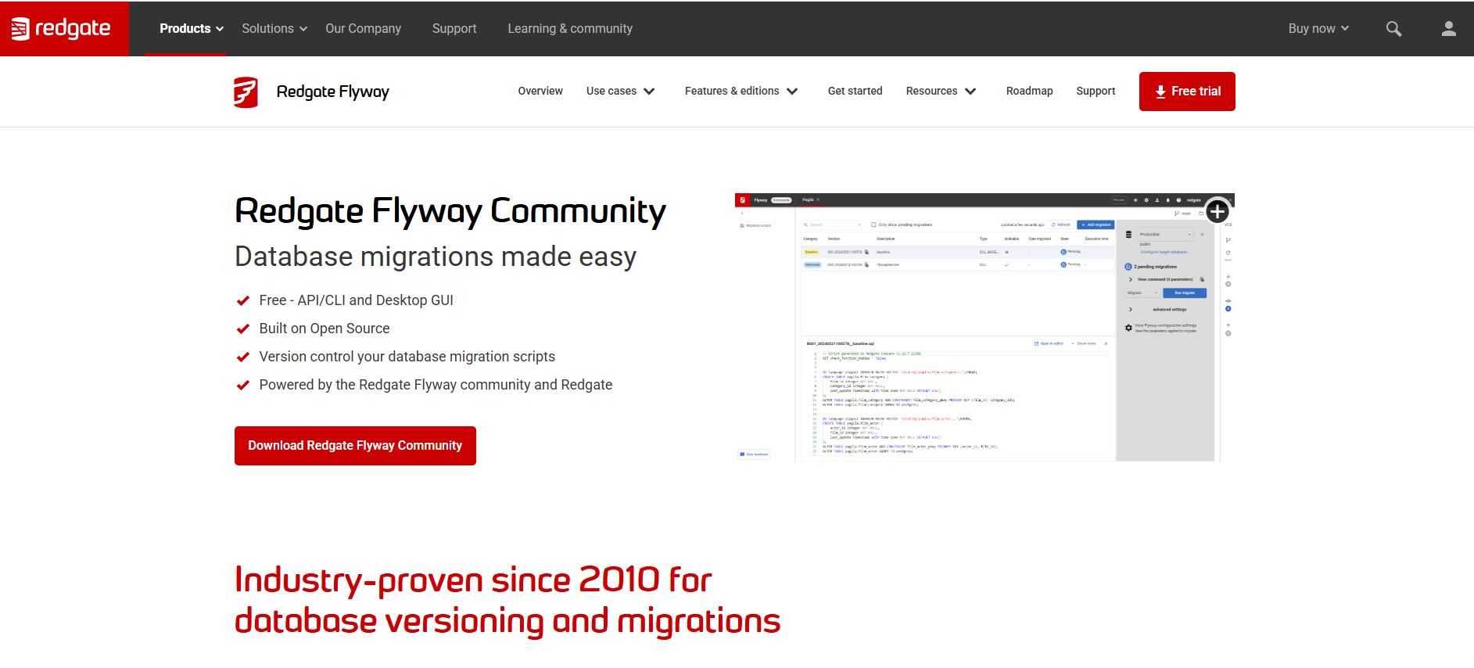Open the Get started link
The height and width of the screenshot is (668, 1474).
(855, 91)
